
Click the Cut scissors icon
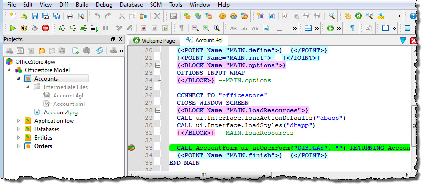122,16
